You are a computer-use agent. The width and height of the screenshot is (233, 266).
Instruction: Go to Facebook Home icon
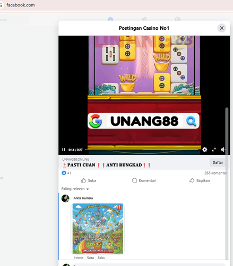click(110, 19)
